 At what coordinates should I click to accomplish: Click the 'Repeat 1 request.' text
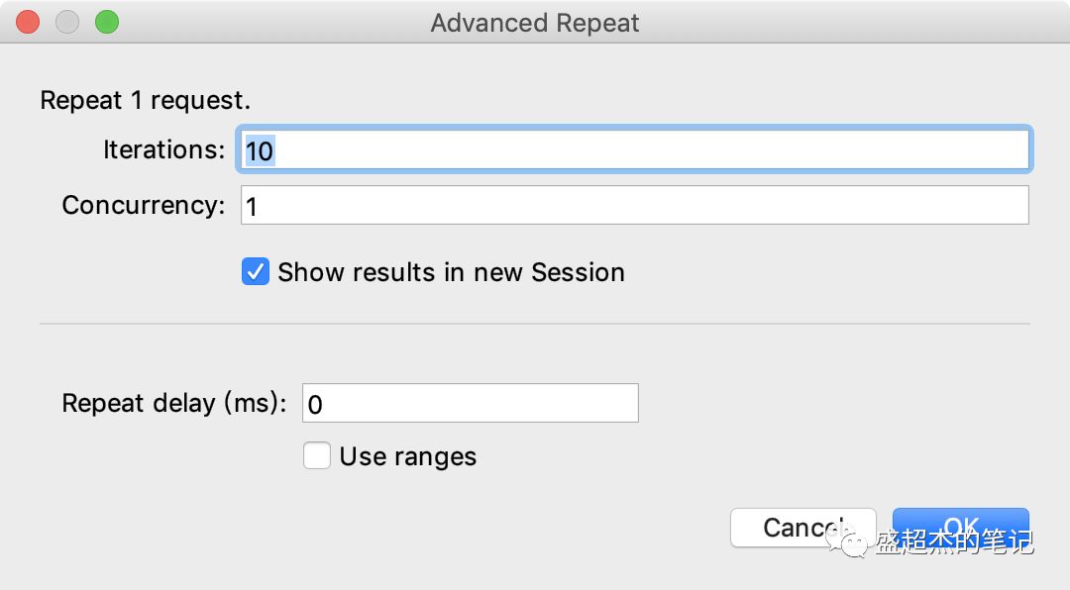click(x=145, y=100)
